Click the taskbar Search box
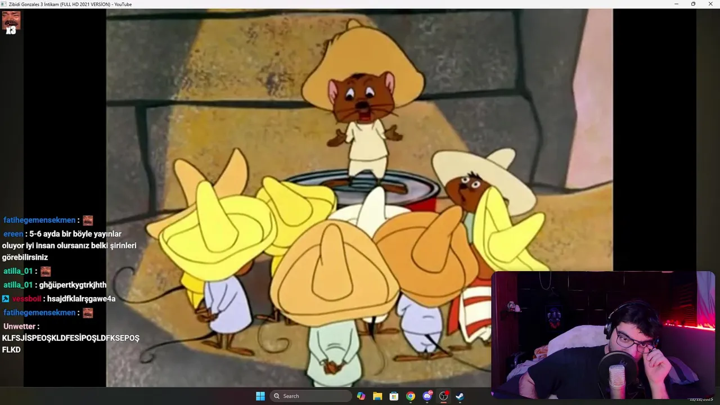Image resolution: width=720 pixels, height=405 pixels. pos(311,396)
